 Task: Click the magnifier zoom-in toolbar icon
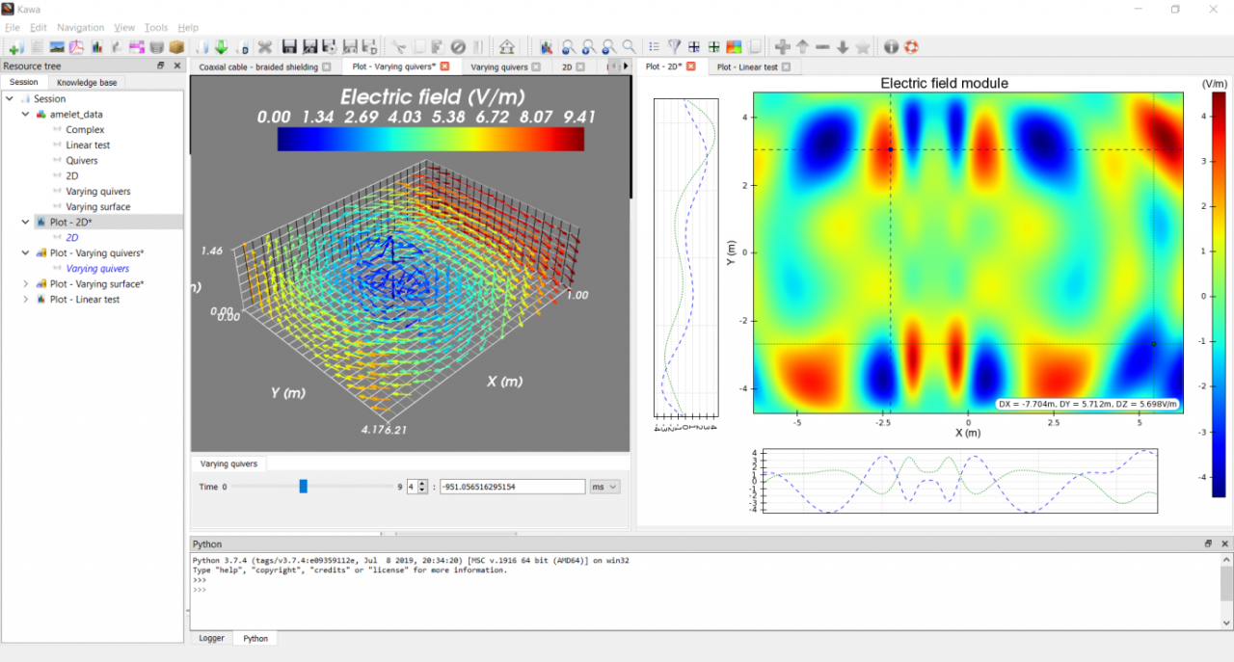pos(587,46)
